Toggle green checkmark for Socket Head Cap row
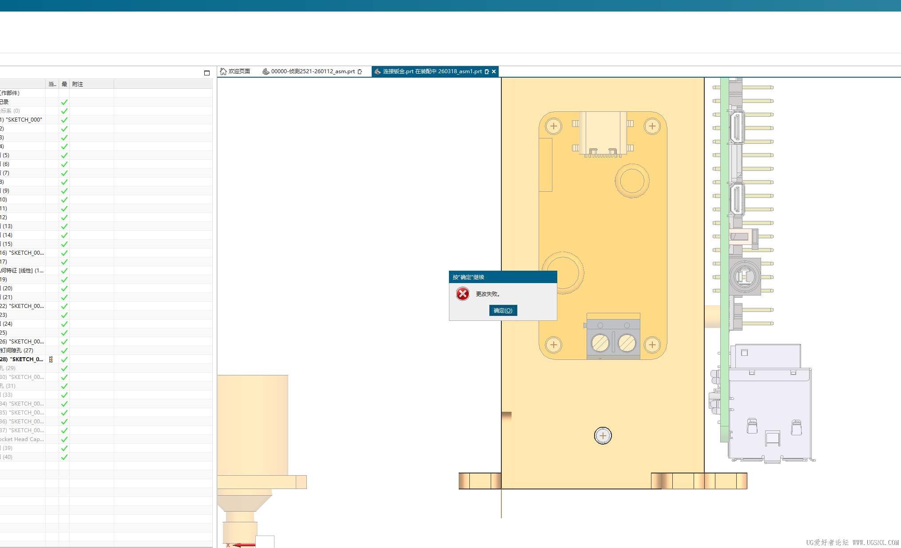 point(64,439)
